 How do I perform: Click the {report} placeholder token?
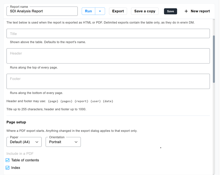(81, 101)
